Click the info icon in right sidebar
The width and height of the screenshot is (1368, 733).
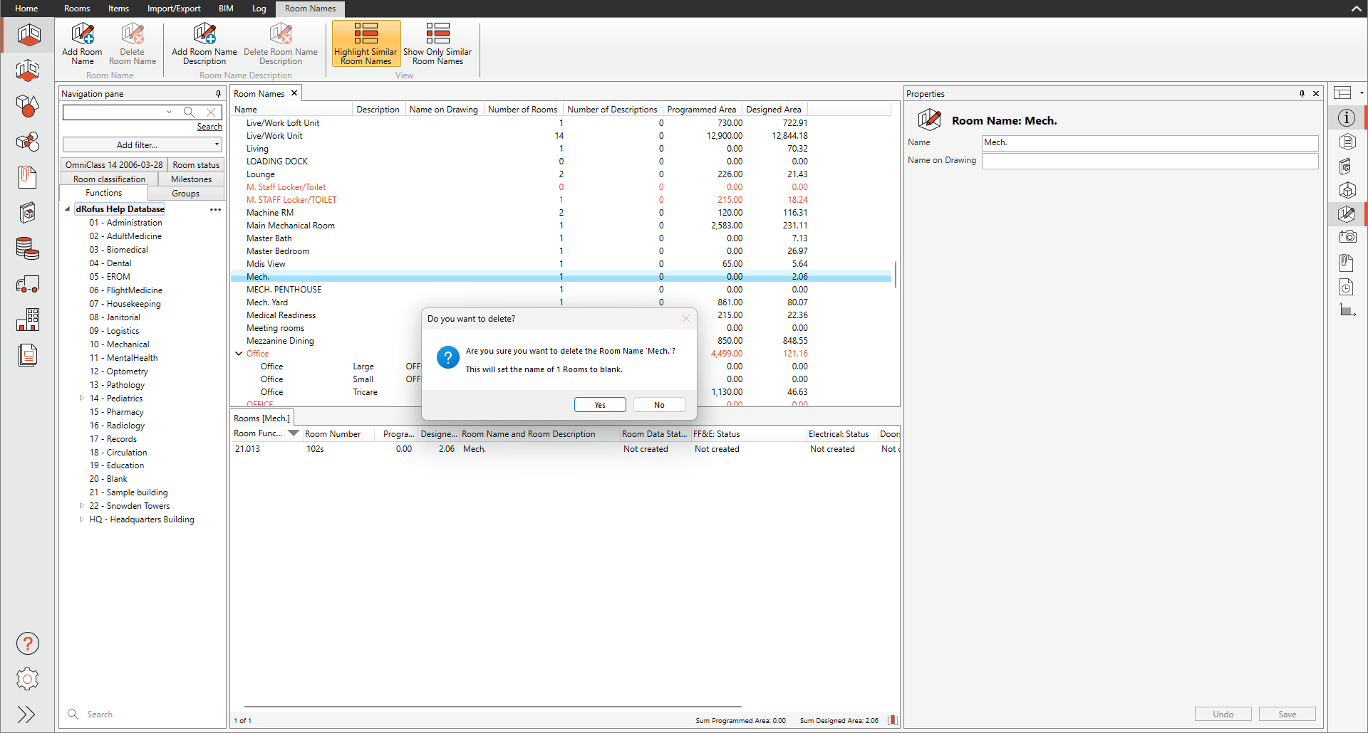click(1346, 118)
